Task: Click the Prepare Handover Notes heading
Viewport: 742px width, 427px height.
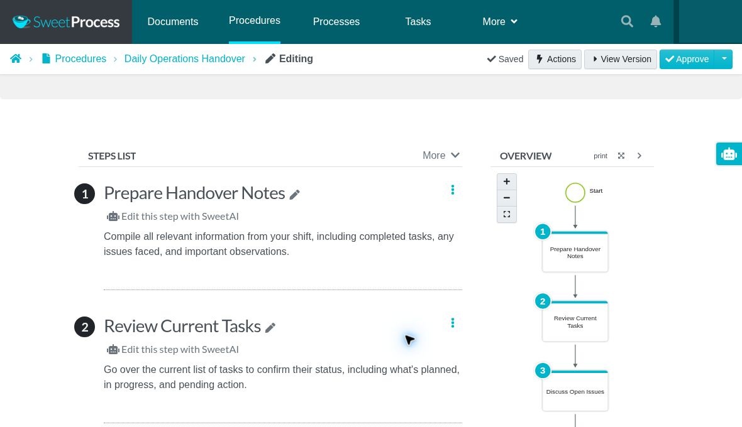Action: 194,193
